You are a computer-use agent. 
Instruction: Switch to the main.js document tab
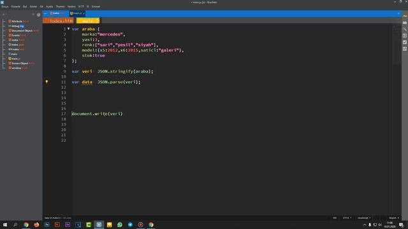[77, 13]
